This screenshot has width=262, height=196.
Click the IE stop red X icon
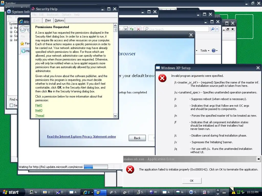(x=138, y=29)
